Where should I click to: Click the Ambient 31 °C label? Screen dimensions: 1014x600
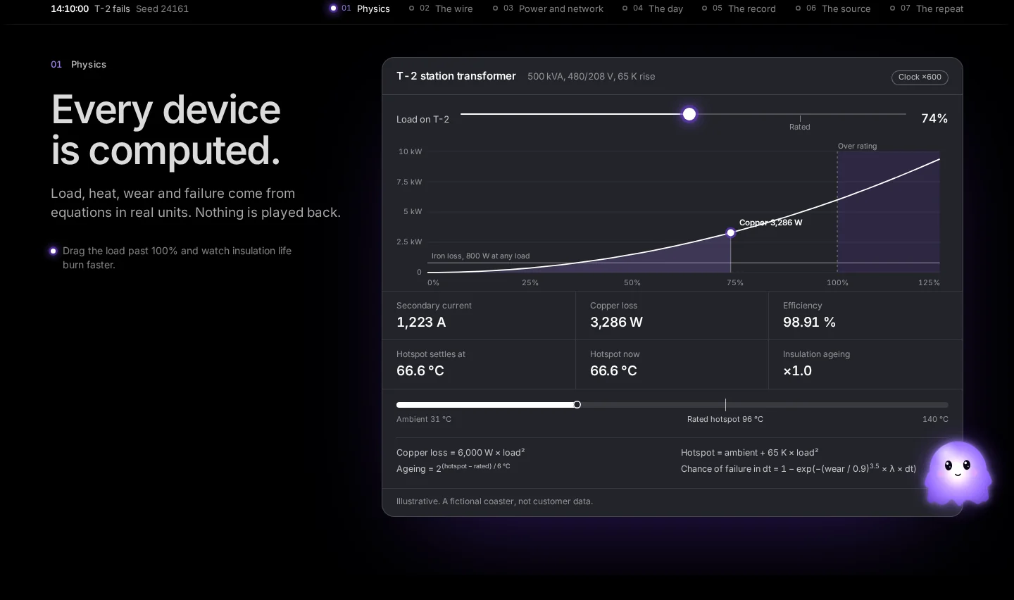[424, 419]
